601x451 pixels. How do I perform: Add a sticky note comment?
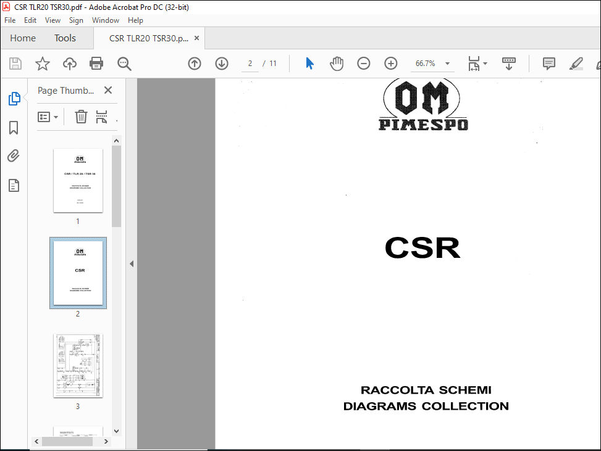tap(549, 64)
